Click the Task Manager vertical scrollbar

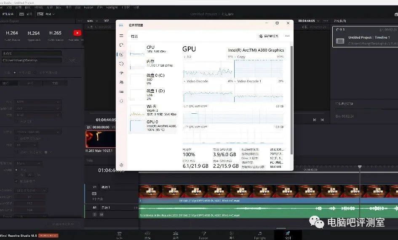291,100
